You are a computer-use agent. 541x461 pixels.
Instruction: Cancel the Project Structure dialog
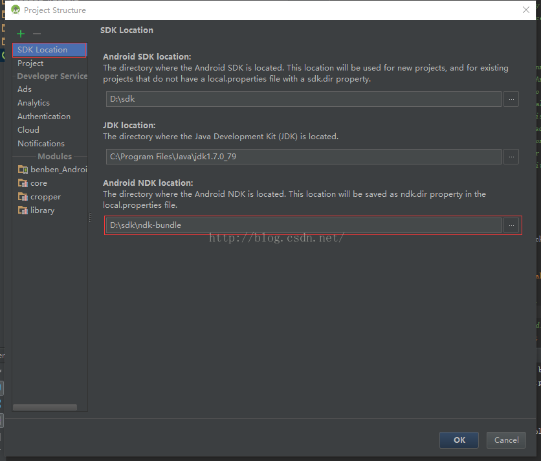(506, 440)
